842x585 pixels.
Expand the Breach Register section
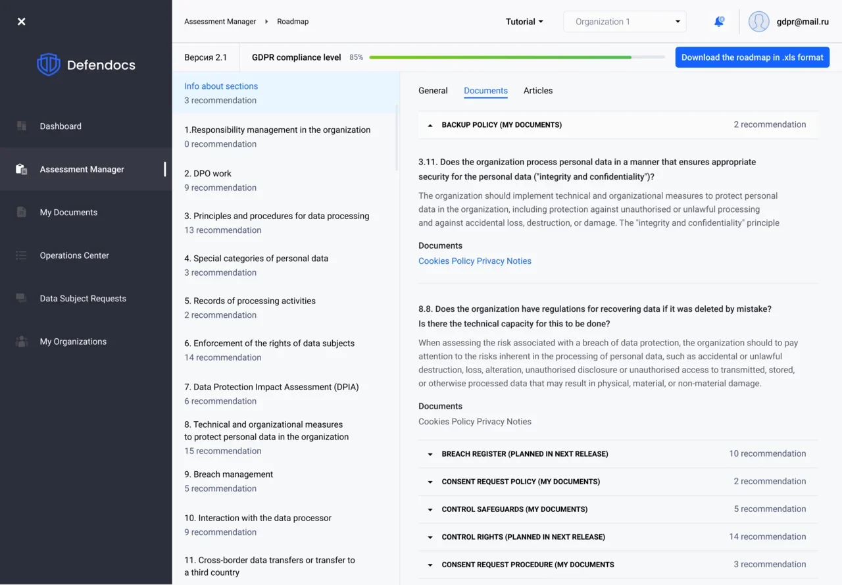[430, 454]
